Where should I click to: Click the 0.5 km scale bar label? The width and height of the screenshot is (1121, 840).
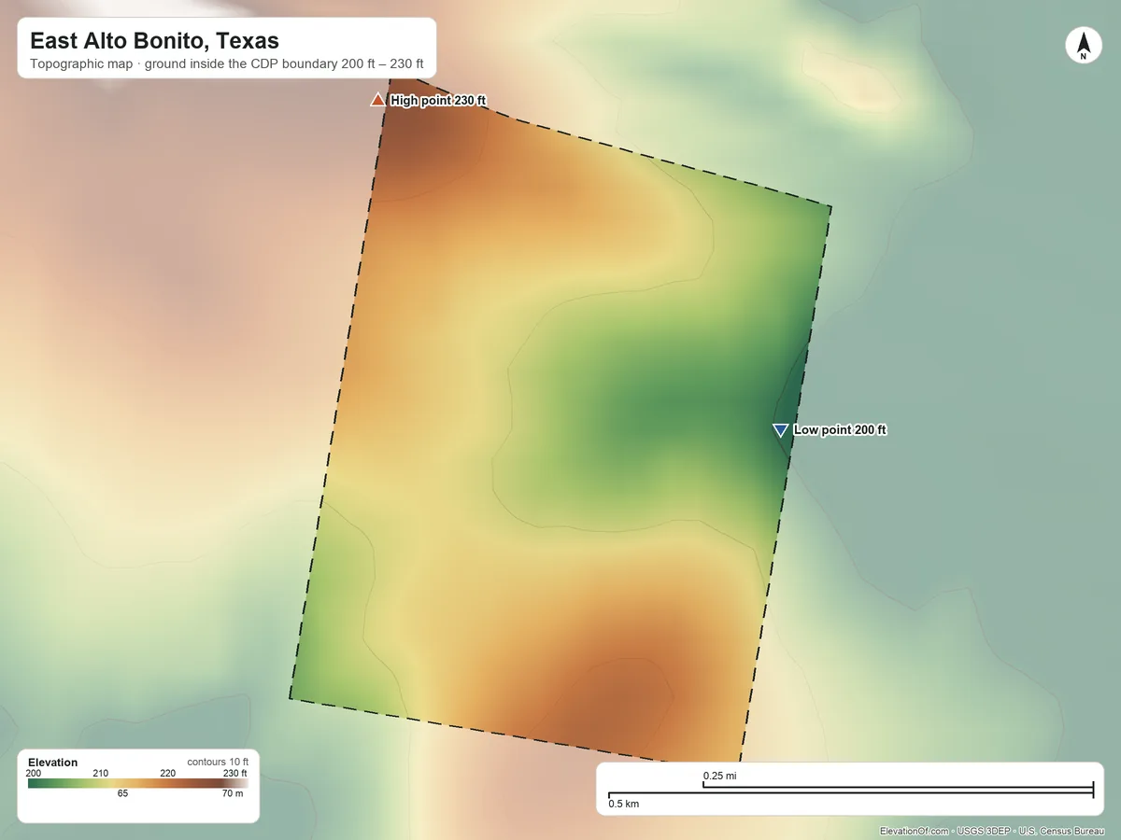623,804
